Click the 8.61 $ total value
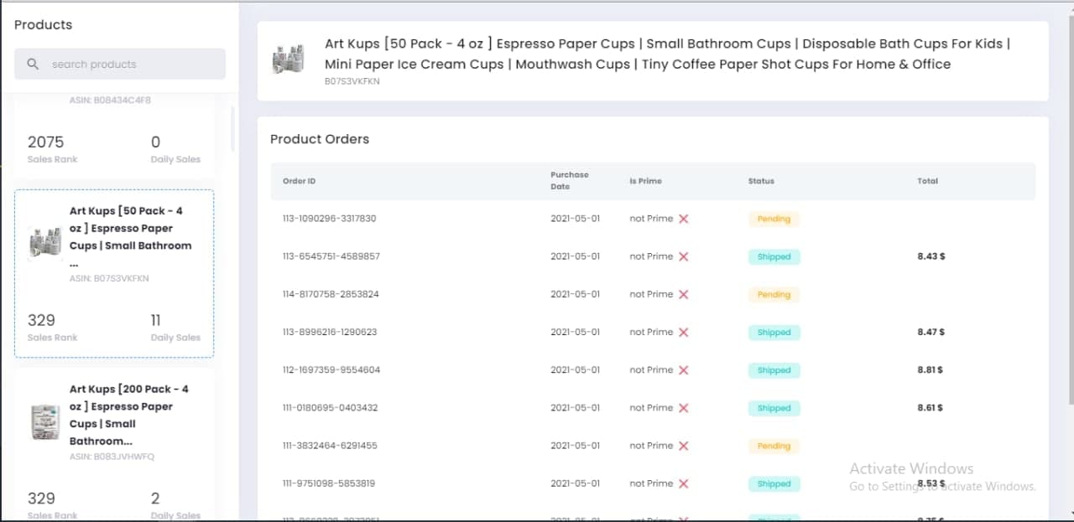Viewport: 1074px width, 522px height. [931, 408]
